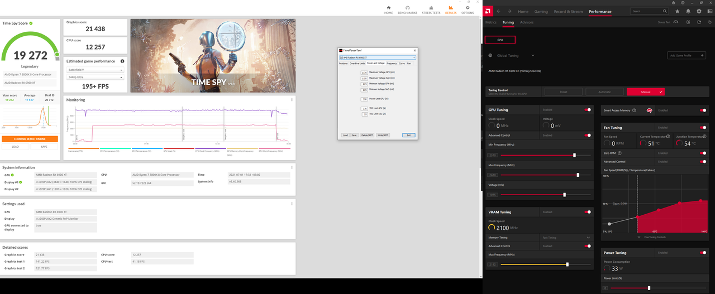Image resolution: width=715 pixels, height=294 pixels.
Task: Open the 1440p Ultra resolution dropdown
Action: [95, 77]
